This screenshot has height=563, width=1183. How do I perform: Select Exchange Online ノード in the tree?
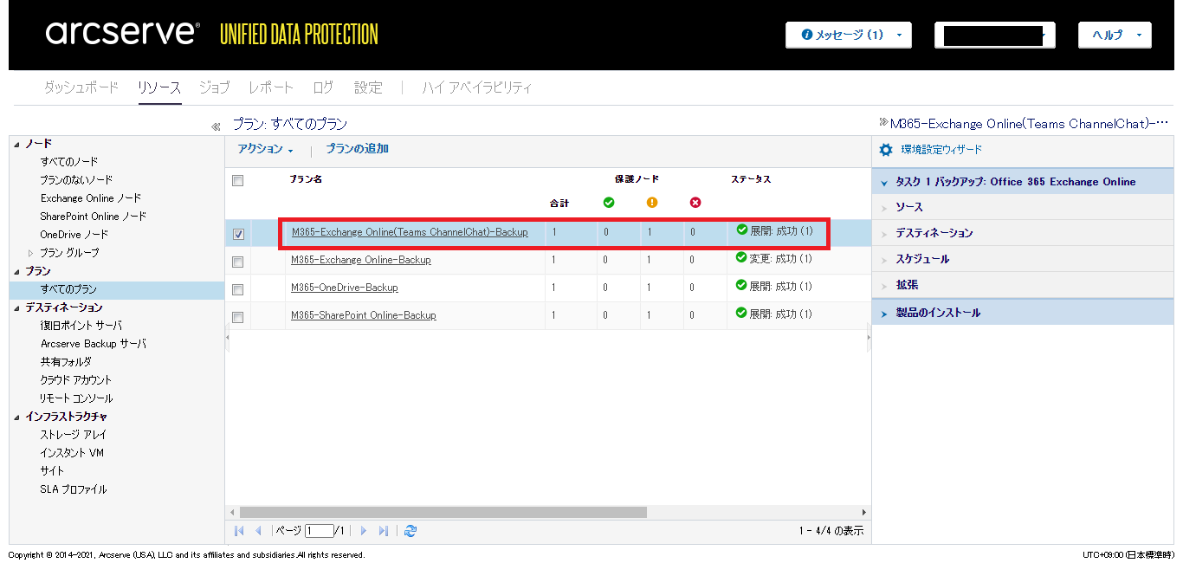click(91, 198)
